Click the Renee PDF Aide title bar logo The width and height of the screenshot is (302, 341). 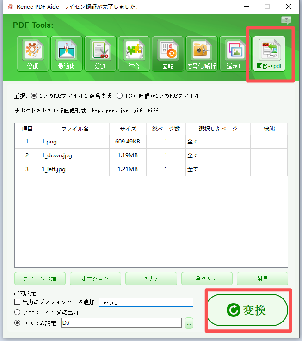pyautogui.click(x=10, y=7)
